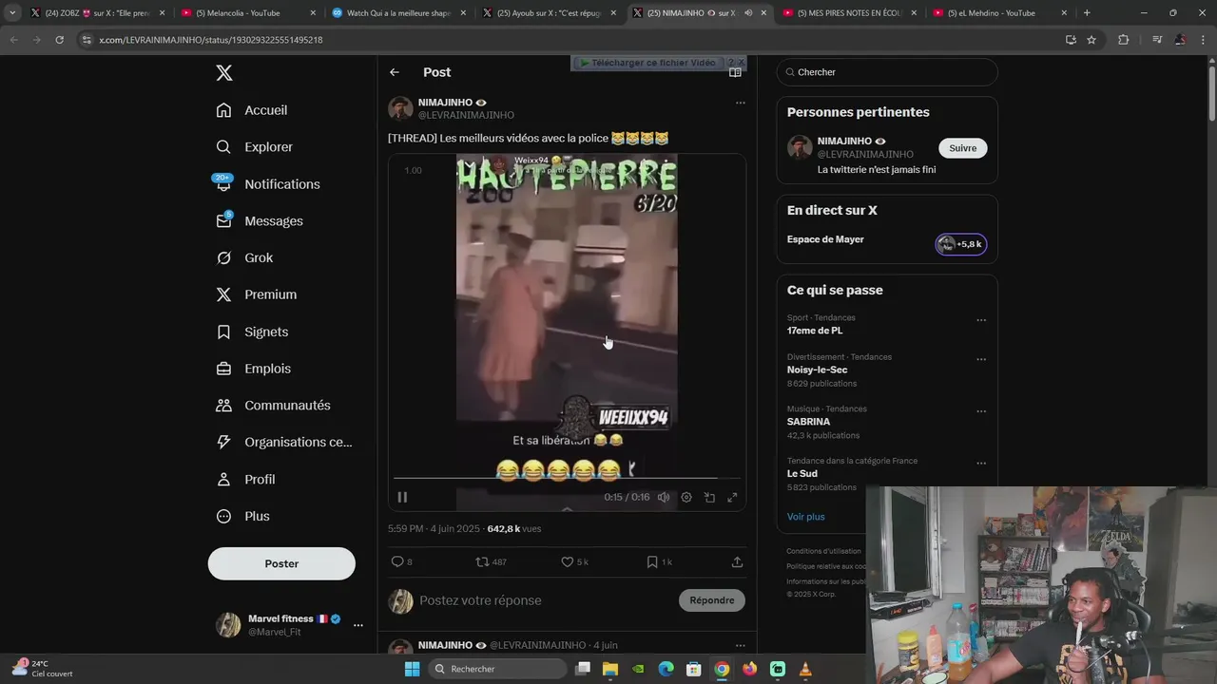Open Profil in sidebar
The width and height of the screenshot is (1217, 684).
pyautogui.click(x=245, y=480)
